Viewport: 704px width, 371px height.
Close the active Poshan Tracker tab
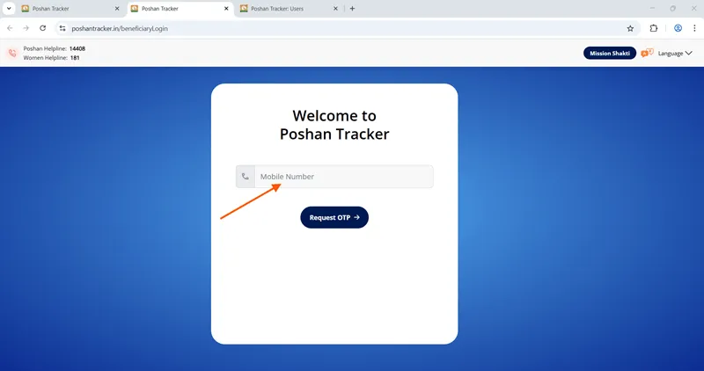pos(226,9)
